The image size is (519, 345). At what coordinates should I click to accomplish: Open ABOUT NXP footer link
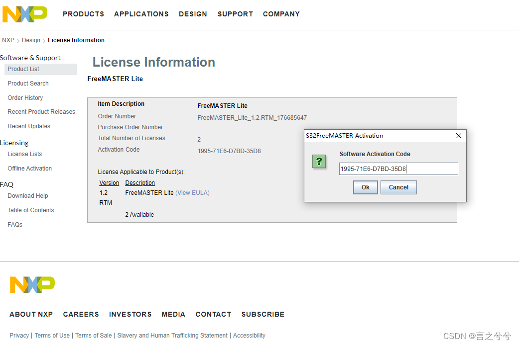pyautogui.click(x=31, y=314)
